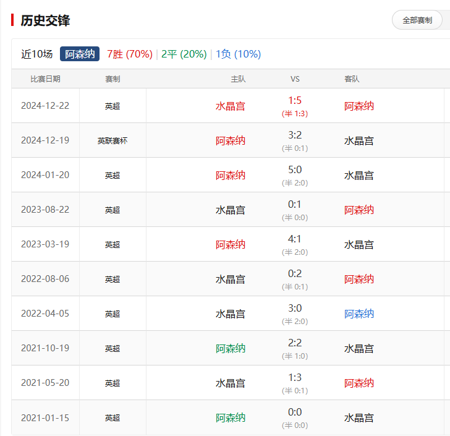Open blue 阿森纳 away team in 2022-04-05 row
The width and height of the screenshot is (450, 436).
359,314
